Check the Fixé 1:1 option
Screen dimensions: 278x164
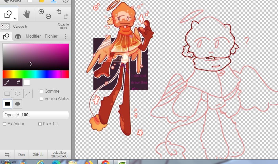[40, 124]
